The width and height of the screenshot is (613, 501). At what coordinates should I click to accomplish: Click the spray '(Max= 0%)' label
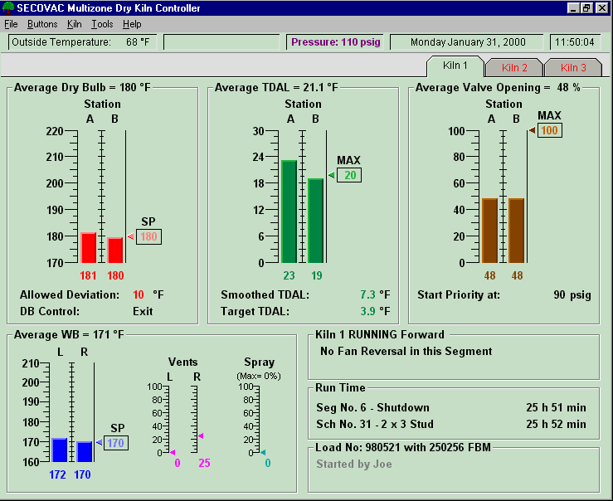[259, 376]
